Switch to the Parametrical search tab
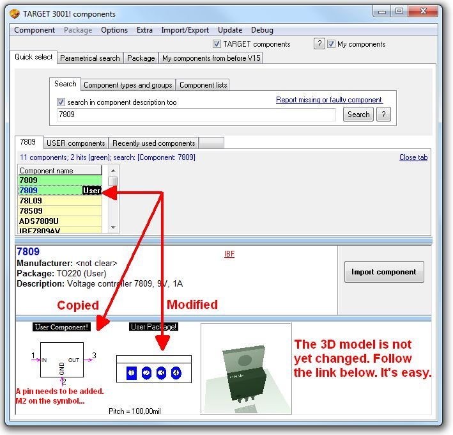Image resolution: width=453 pixels, height=435 pixels. [x=89, y=58]
